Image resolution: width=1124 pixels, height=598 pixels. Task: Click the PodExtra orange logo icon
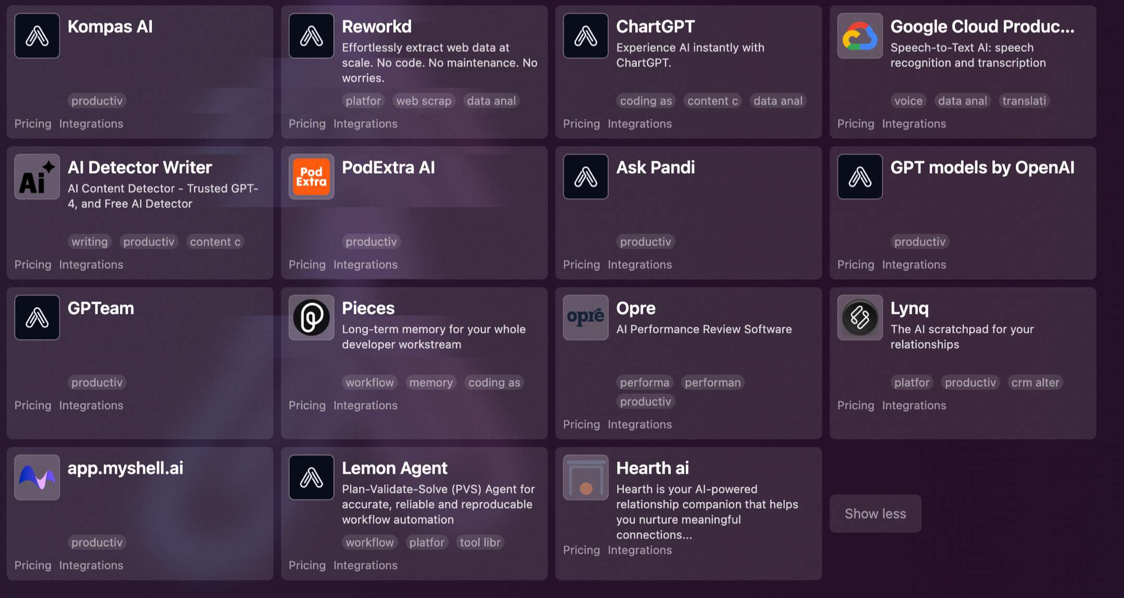pos(311,177)
